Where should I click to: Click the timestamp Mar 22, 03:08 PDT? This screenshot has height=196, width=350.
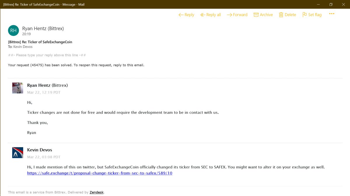coord(44,157)
